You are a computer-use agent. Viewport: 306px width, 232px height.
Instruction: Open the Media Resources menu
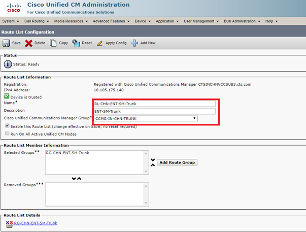pos(71,21)
